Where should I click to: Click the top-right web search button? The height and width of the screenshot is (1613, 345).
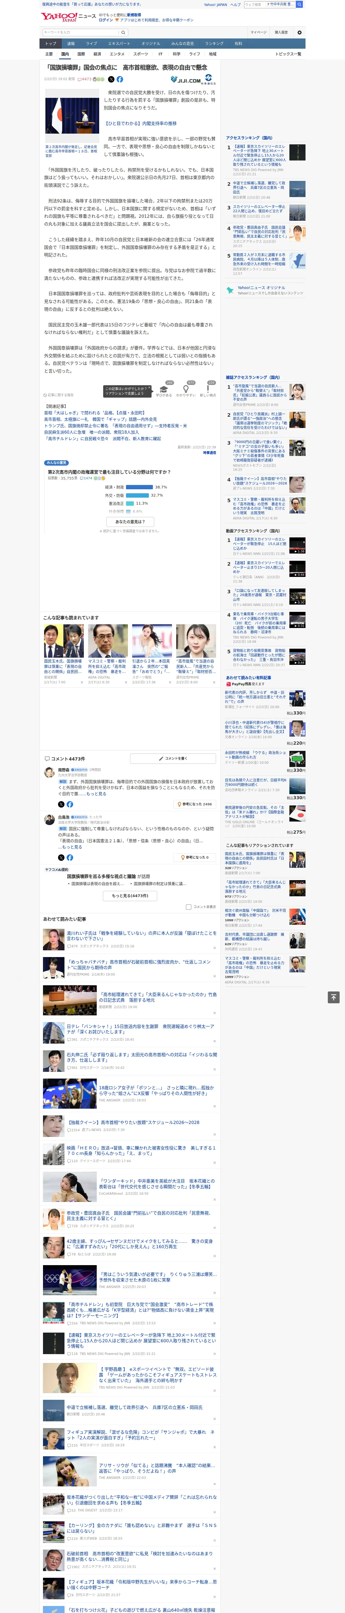299,4
